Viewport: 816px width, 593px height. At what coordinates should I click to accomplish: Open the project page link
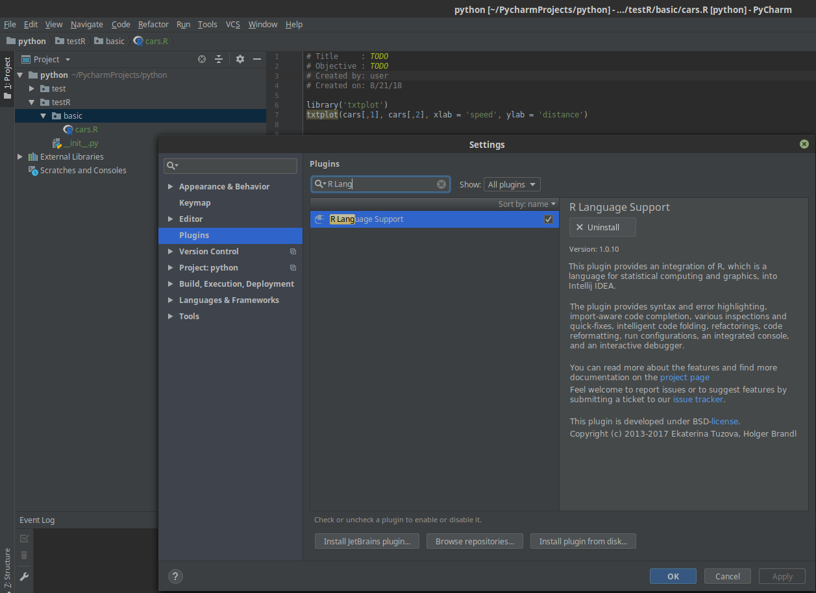click(x=685, y=378)
